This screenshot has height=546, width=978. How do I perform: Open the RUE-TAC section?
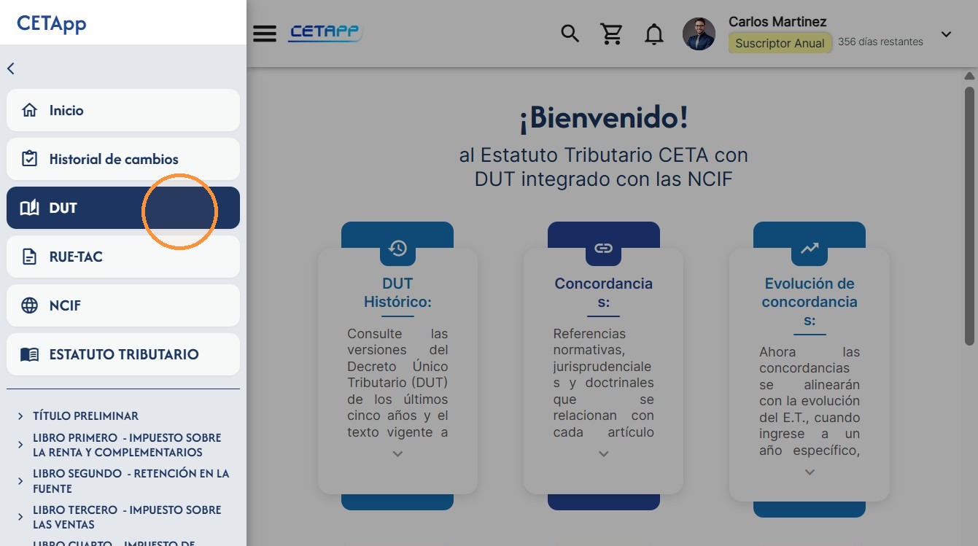click(x=123, y=257)
